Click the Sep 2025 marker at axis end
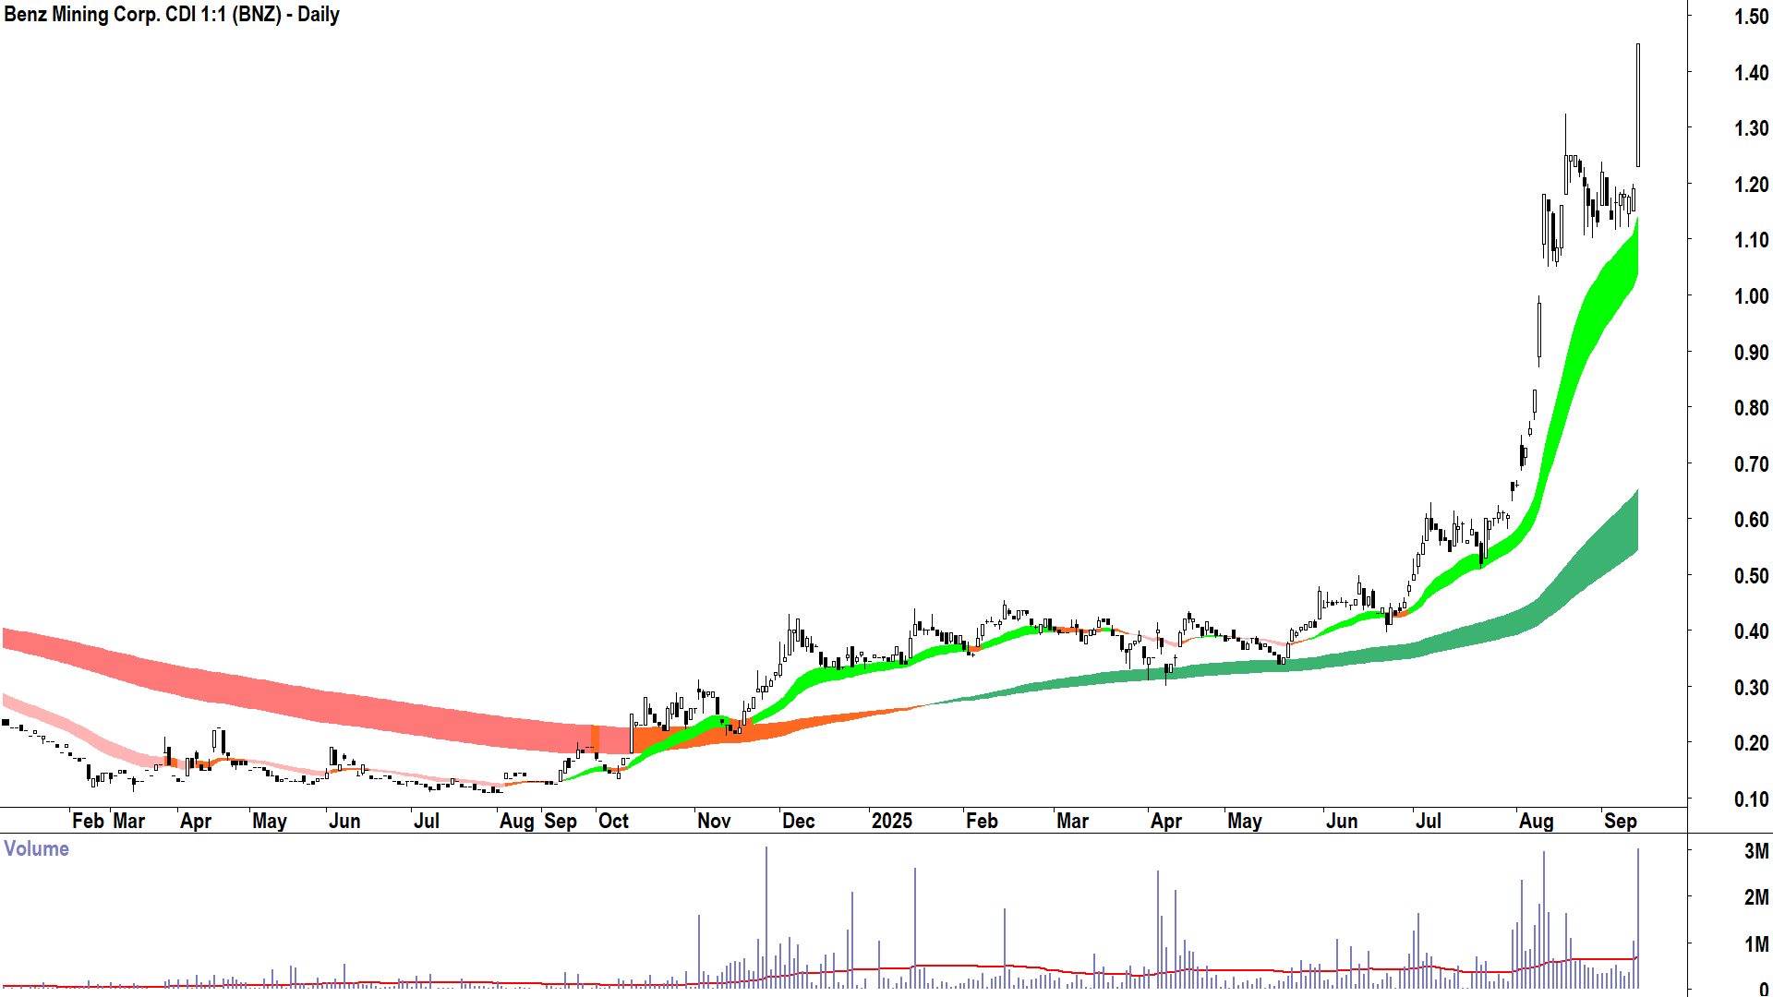The height and width of the screenshot is (997, 1773). tap(1620, 821)
